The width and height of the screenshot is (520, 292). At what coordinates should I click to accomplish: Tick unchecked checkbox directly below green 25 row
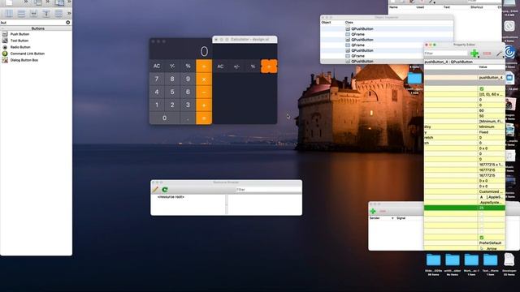[x=482, y=213]
